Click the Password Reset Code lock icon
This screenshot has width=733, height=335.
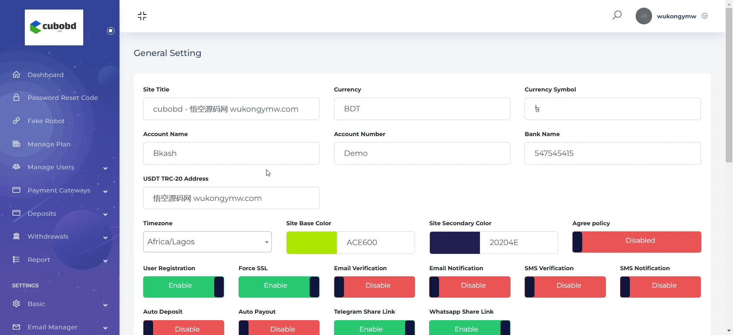pos(16,98)
